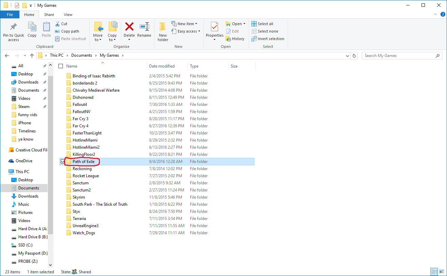
Task: Collapse the ribbon with the chevron
Action: tap(435, 15)
